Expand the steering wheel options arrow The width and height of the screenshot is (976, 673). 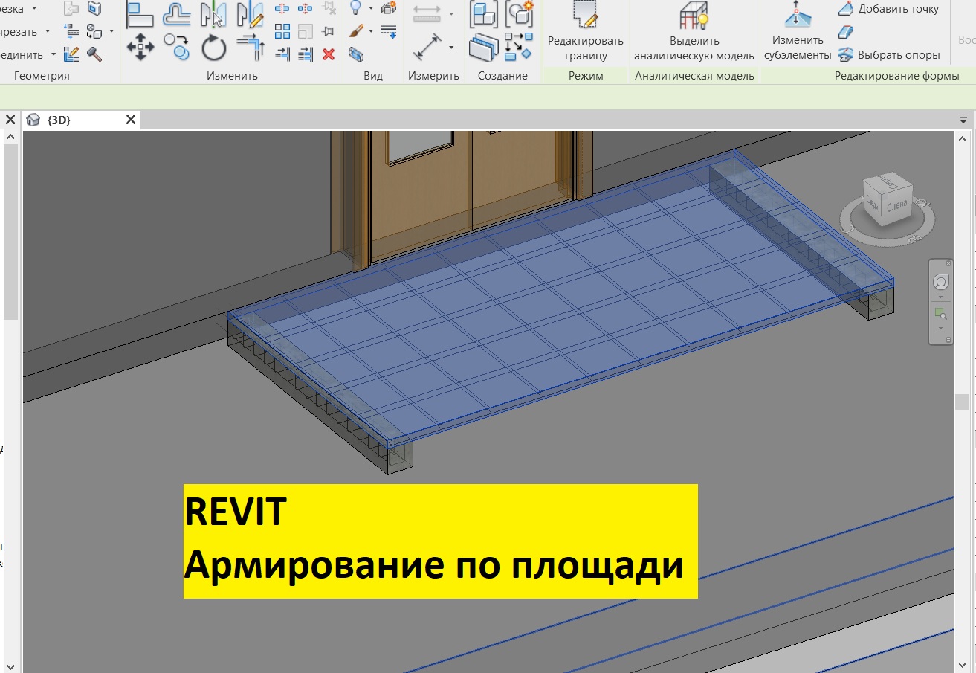tap(941, 297)
